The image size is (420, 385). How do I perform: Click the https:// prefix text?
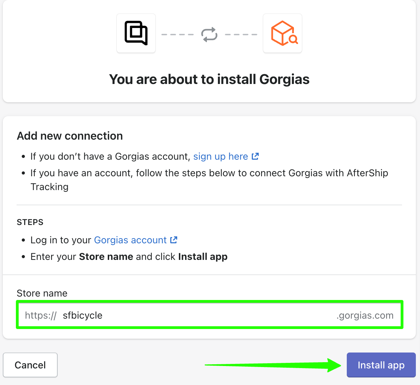pyautogui.click(x=41, y=315)
